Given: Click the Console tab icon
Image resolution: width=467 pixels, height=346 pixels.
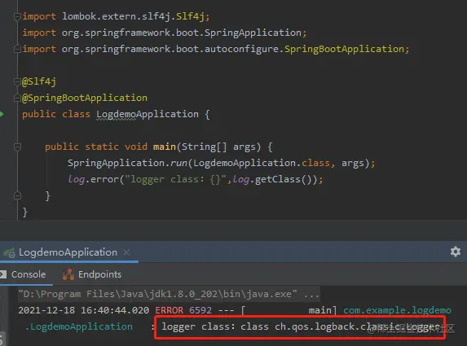Looking at the screenshot, I should point(3,274).
